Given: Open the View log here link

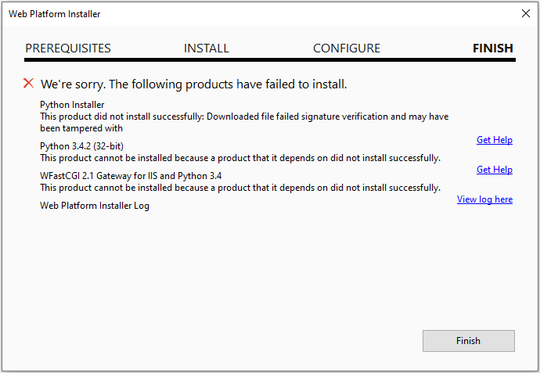Looking at the screenshot, I should click(x=484, y=199).
